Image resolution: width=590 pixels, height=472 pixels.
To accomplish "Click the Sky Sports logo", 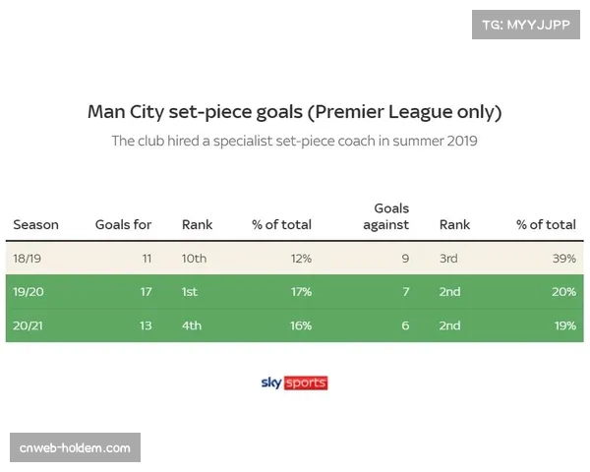I will (x=294, y=383).
